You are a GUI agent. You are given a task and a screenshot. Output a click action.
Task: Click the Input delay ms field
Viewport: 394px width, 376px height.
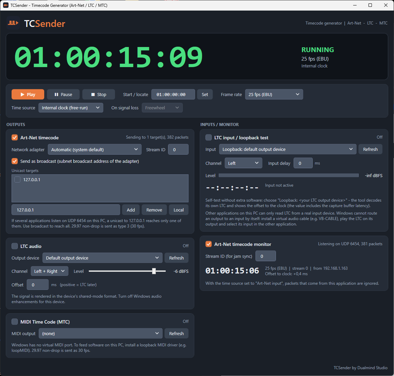[x=303, y=163]
